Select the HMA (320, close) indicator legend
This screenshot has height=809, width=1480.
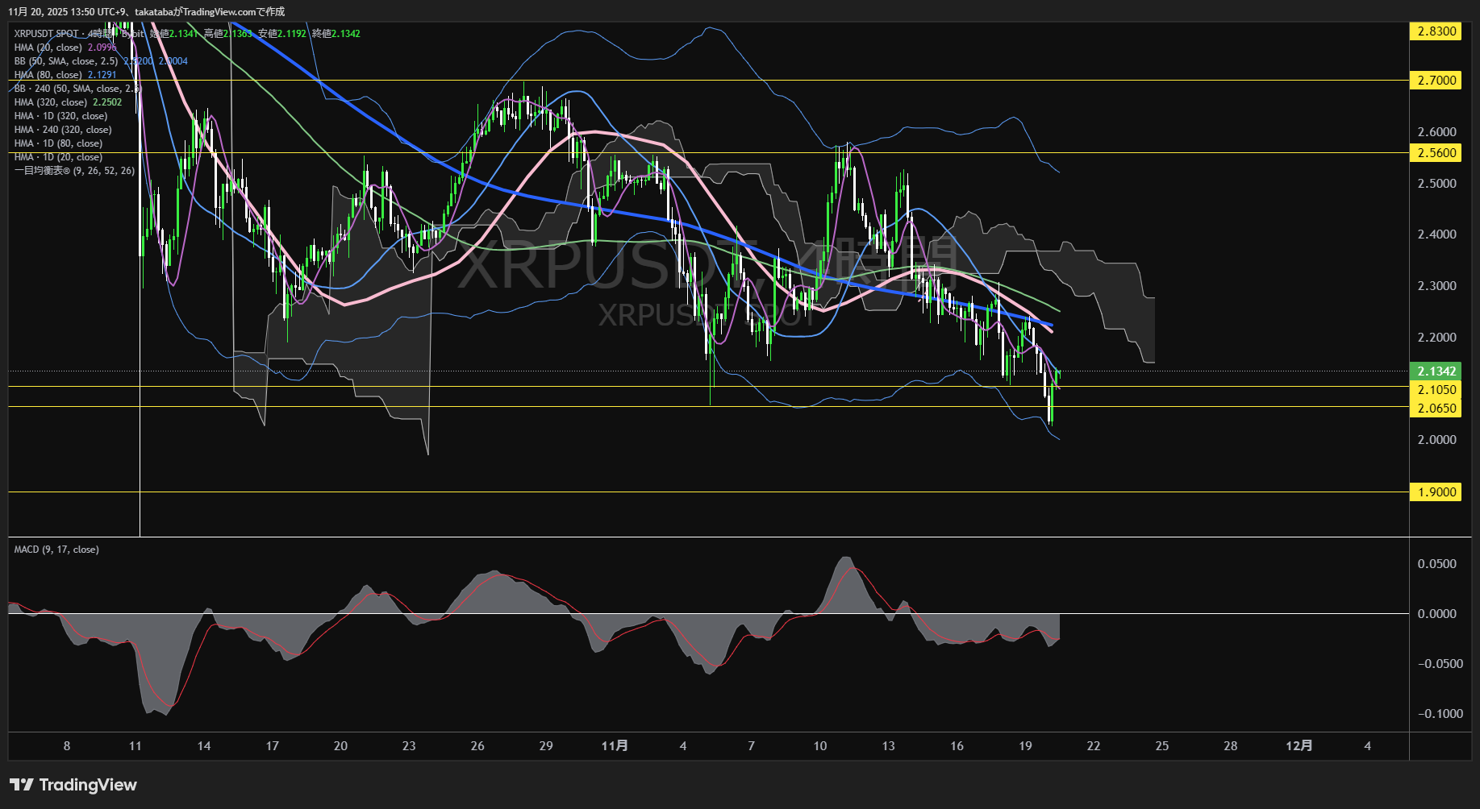(51, 102)
